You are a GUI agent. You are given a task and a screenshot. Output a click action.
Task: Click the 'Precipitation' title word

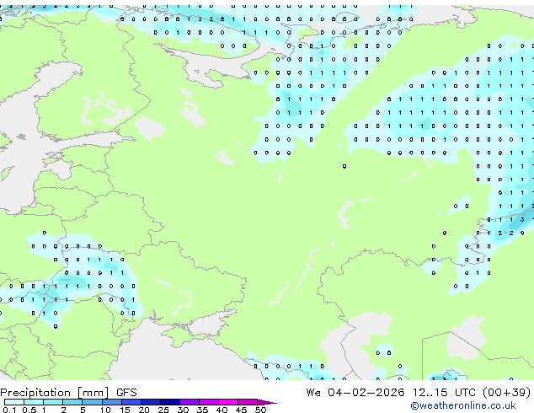[x=35, y=393]
